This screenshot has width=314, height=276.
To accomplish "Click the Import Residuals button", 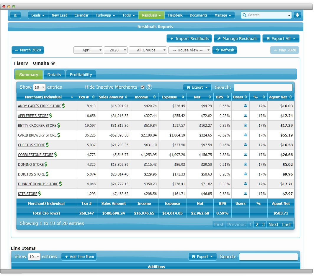I will pos(189,38).
